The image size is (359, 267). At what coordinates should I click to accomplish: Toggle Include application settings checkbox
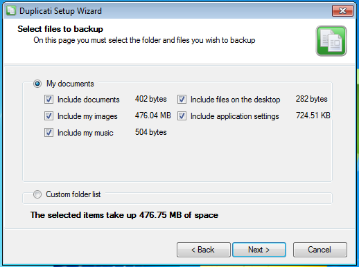click(182, 116)
